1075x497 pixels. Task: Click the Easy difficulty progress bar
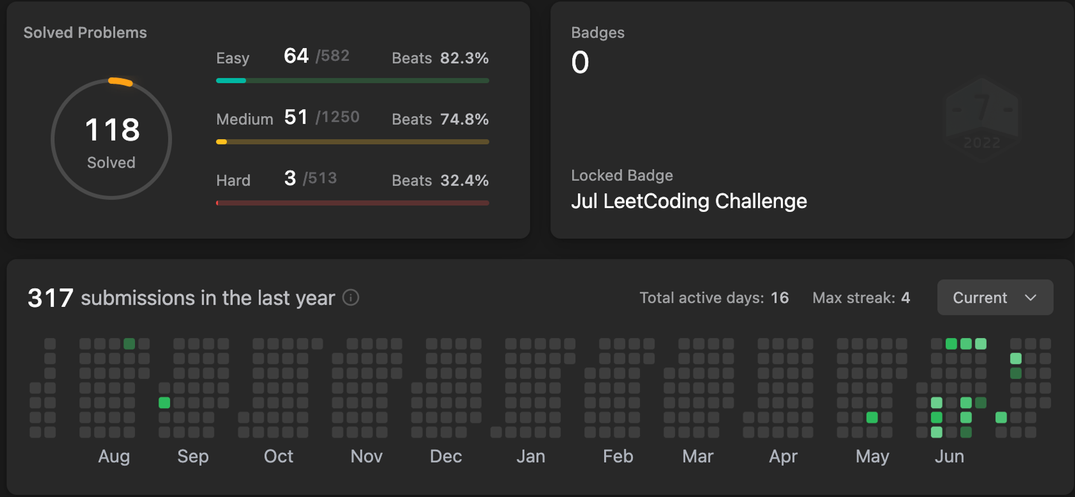(x=352, y=81)
